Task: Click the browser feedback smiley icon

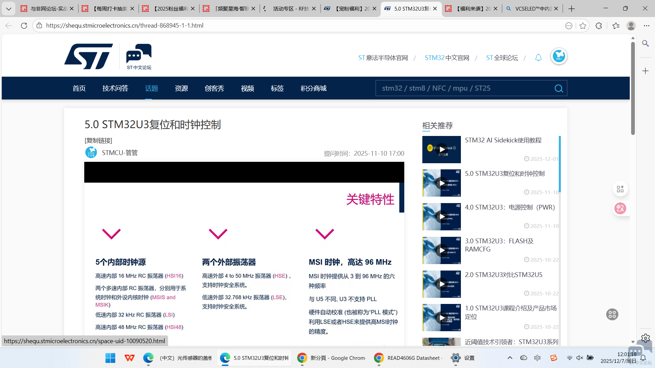Action: pyautogui.click(x=569, y=26)
